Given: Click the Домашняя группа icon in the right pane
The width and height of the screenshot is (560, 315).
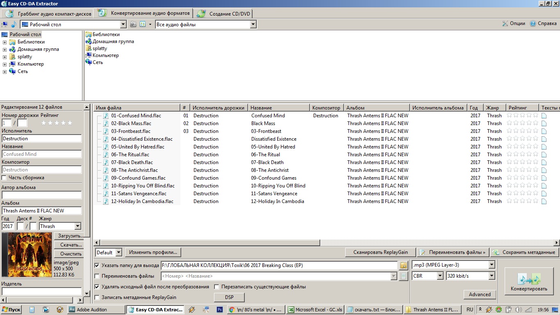Looking at the screenshot, I should point(88,41).
